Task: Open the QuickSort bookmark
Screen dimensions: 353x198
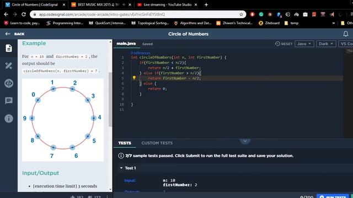Action: pos(108,23)
